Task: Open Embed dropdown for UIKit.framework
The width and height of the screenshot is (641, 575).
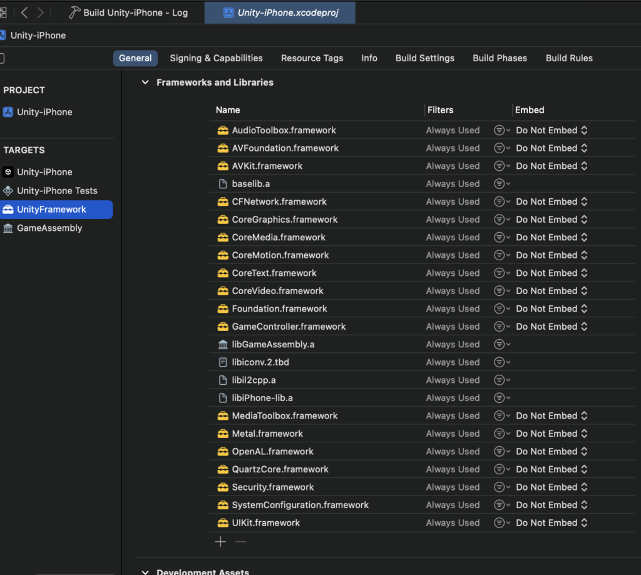Action: pos(551,523)
